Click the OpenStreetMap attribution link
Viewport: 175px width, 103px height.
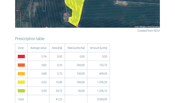pyautogui.click(x=154, y=27)
